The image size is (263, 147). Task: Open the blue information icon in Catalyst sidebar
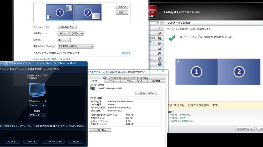point(159,64)
